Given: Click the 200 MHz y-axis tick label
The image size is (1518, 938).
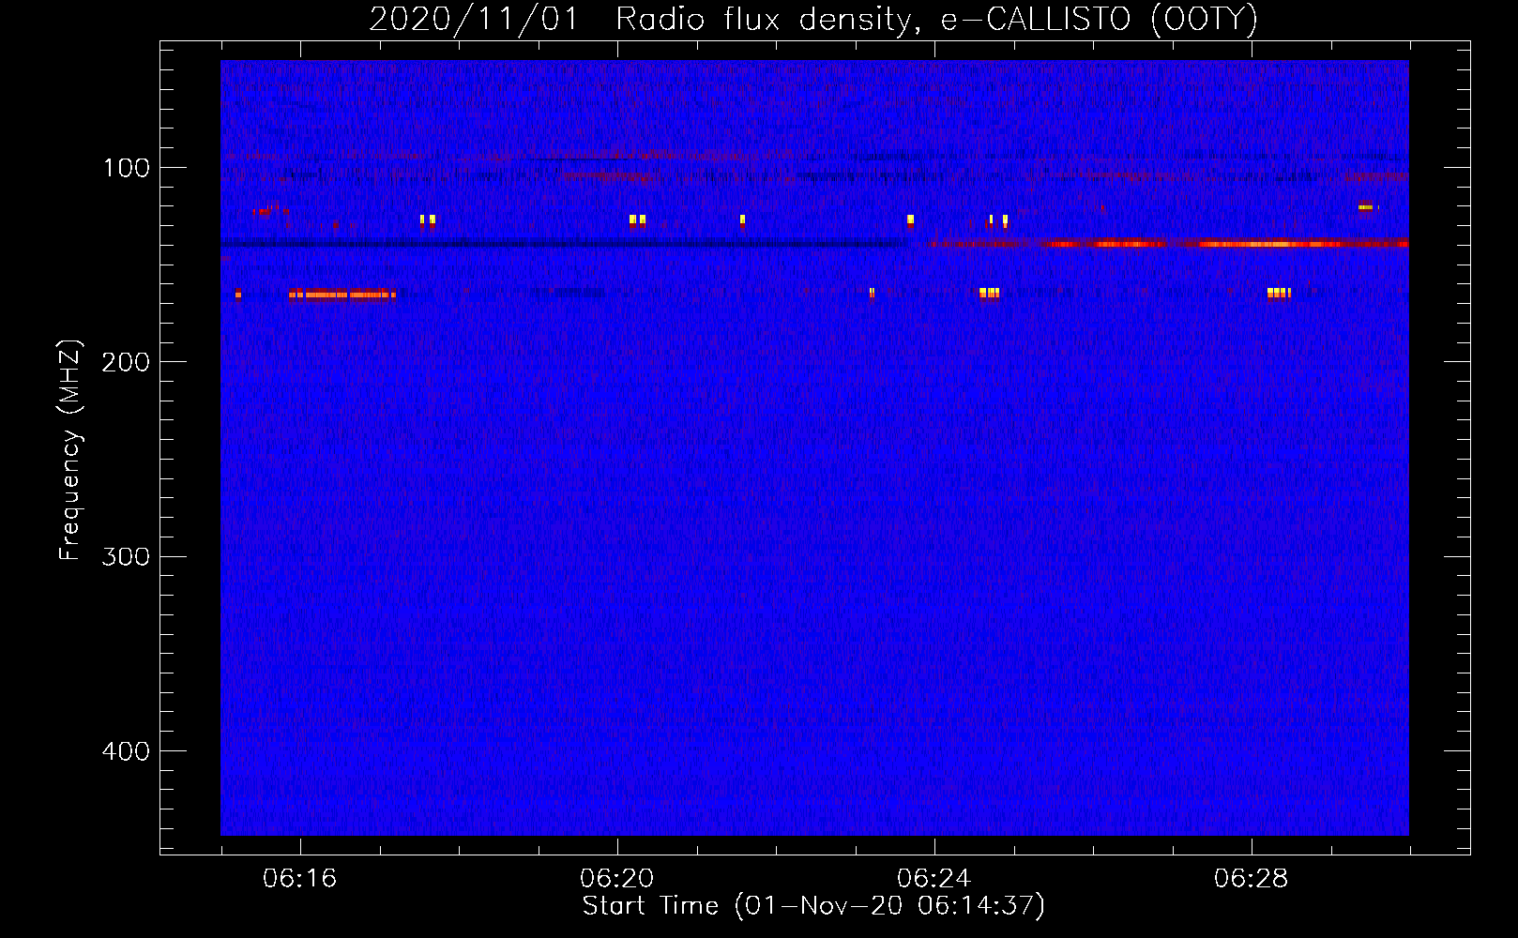Looking at the screenshot, I should [126, 362].
